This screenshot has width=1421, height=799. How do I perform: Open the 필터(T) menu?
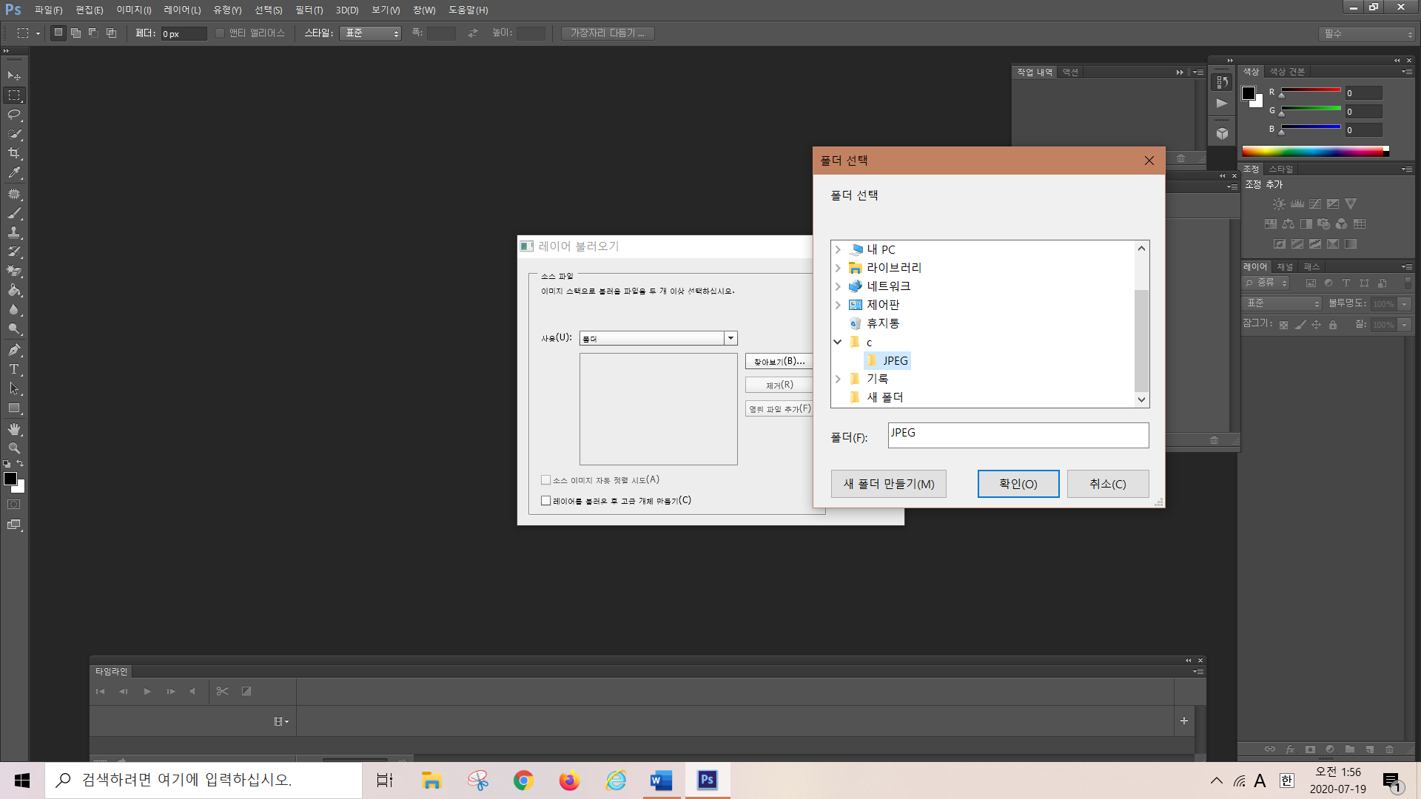coord(309,10)
